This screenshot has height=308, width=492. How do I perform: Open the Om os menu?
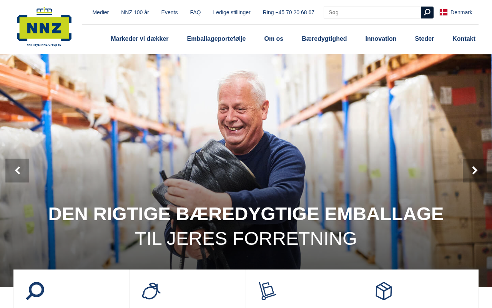[x=274, y=39]
